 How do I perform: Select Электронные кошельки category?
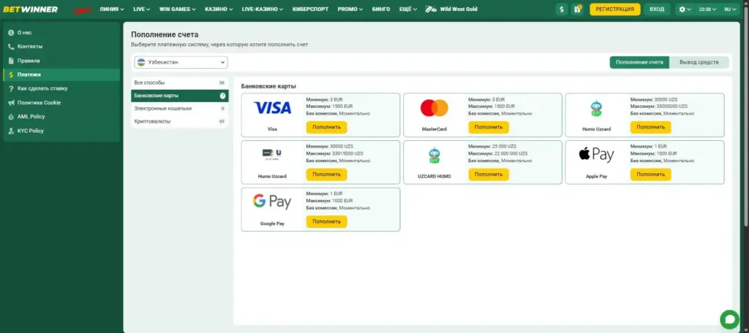180,108
